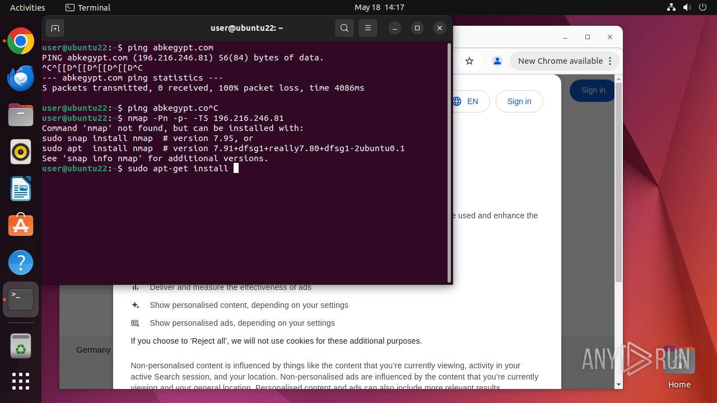This screenshot has width=717, height=403.
Task: Select the Terminal icon in the dock
Action: 21,299
